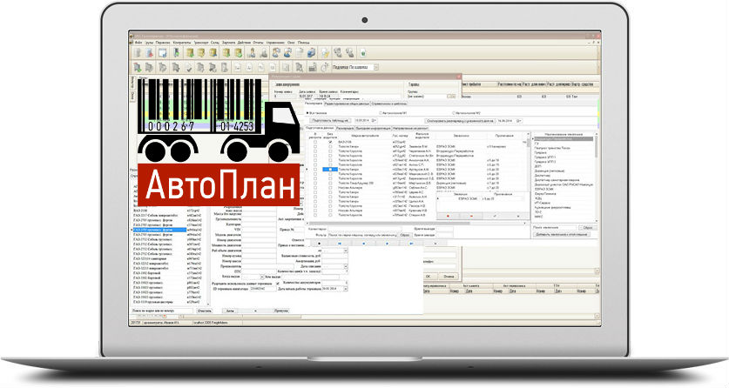Click the vehicle search field at bottom left
729x388 pixels.
pyautogui.click(x=161, y=311)
